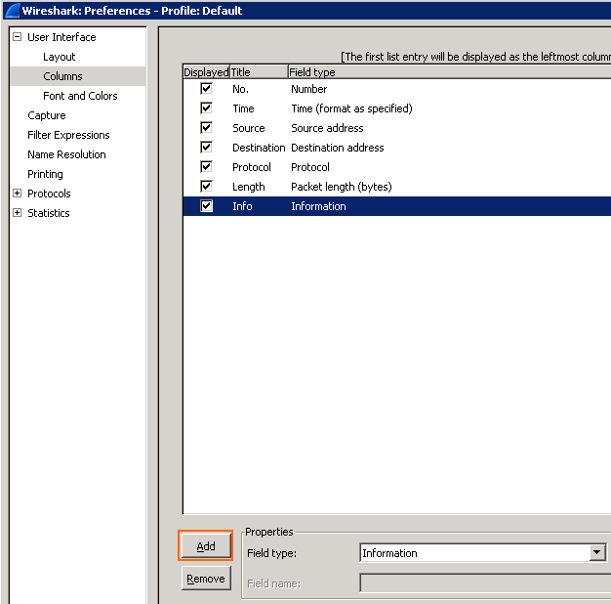611x604 pixels.
Task: Select the 'Protocol' title cell
Action: pos(252,167)
